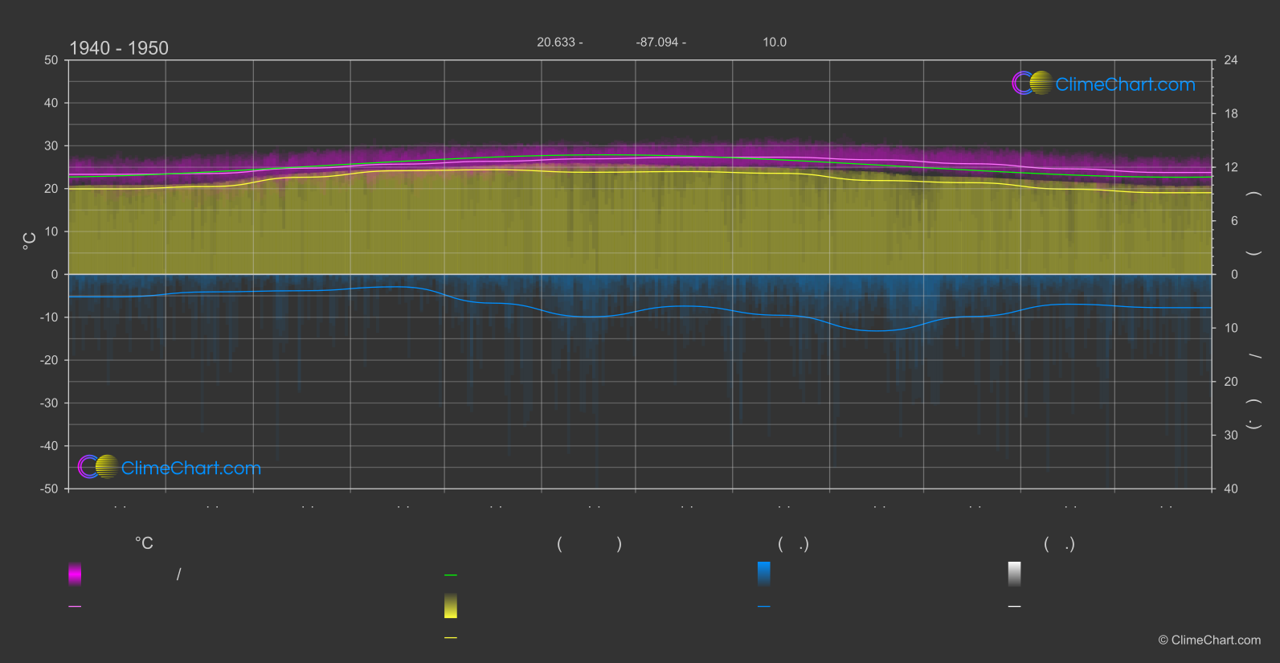Screen dimensions: 1280x663
Task: Select the elevation value 10.0
Action: (x=775, y=42)
